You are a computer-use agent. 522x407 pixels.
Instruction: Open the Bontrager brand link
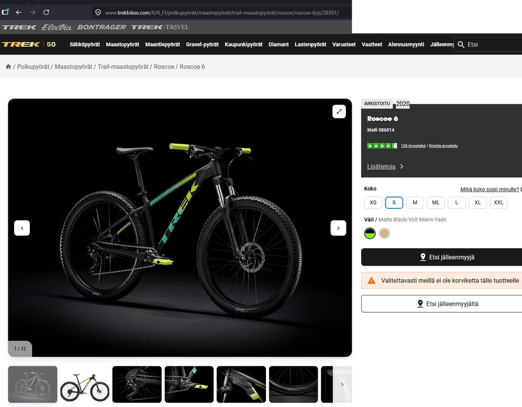(102, 27)
